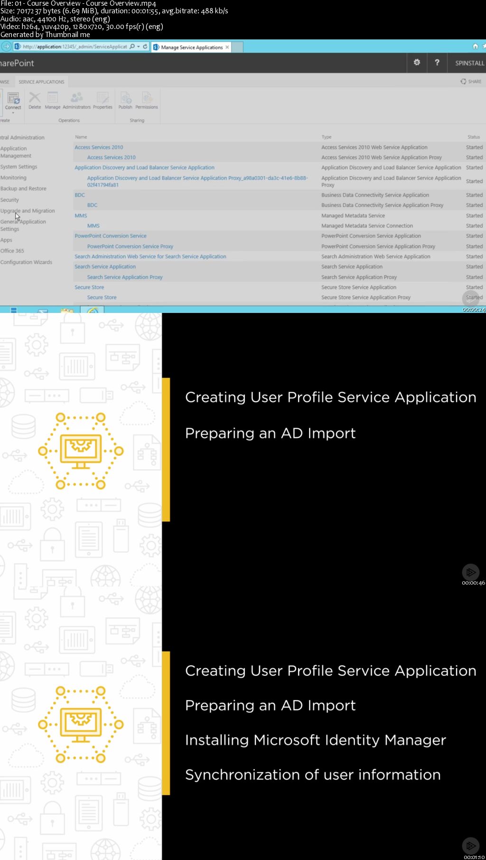Open Upgrade and Migration navigation link
Image resolution: width=486 pixels, height=860 pixels.
pos(28,211)
